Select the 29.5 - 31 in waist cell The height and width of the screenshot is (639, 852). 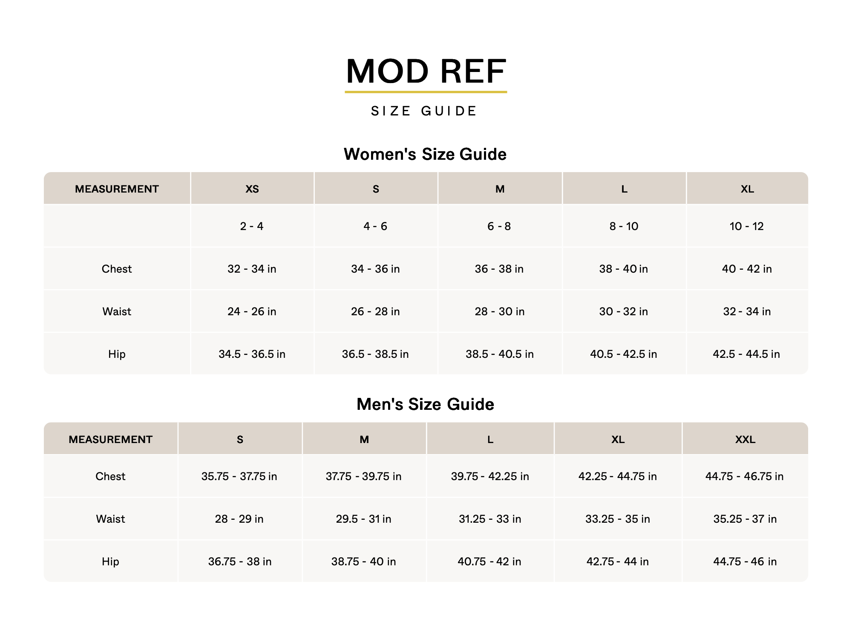363,519
